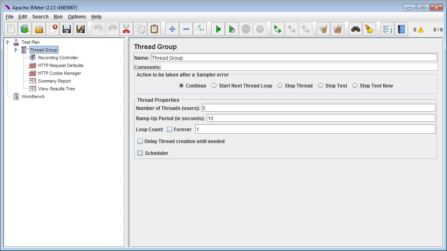Collapse the Test Plan tree node handle
Screen dimensions: 447x251
point(8,42)
